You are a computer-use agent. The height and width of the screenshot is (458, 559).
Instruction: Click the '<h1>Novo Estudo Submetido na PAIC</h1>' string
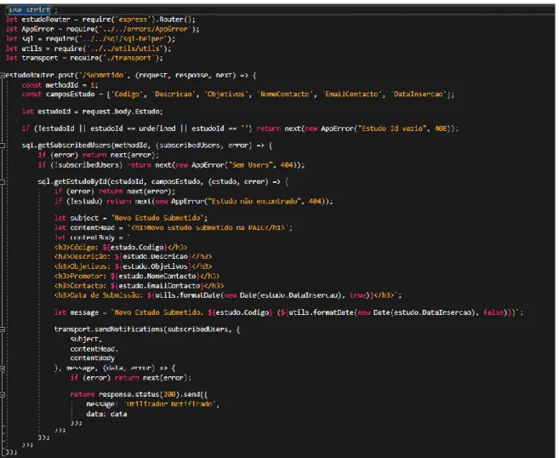tap(208, 227)
